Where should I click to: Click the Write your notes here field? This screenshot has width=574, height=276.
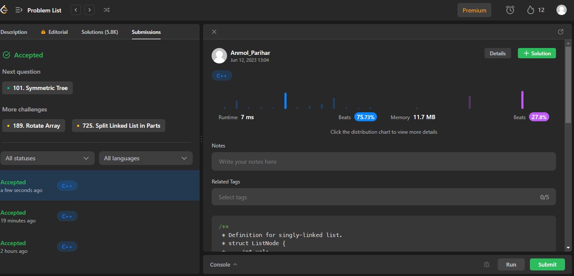(x=384, y=161)
